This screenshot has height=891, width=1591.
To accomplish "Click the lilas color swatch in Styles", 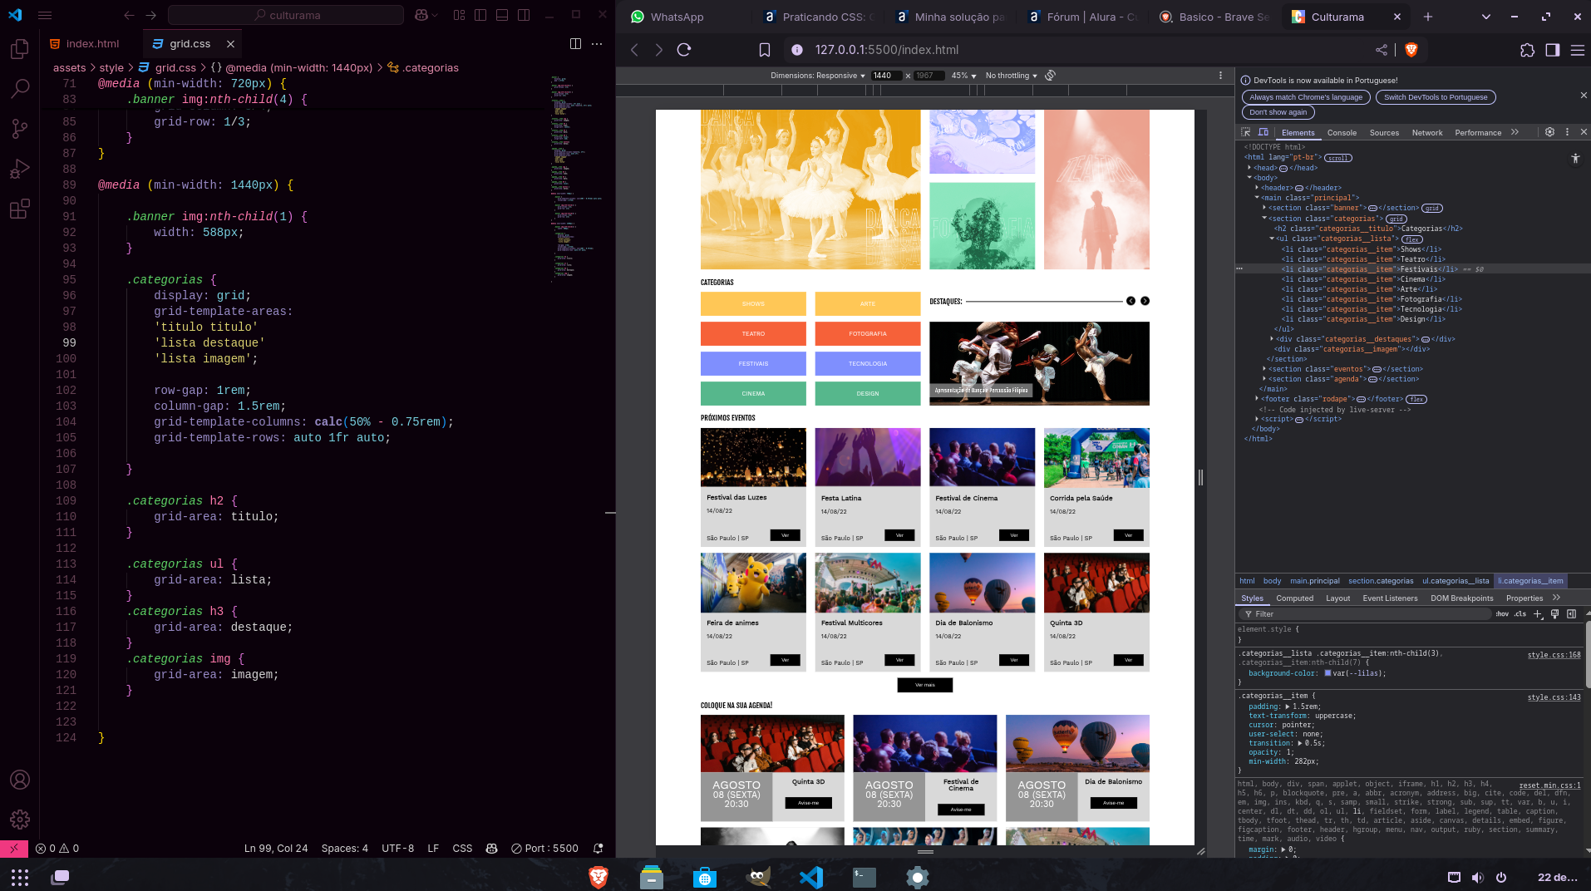I will [1327, 673].
